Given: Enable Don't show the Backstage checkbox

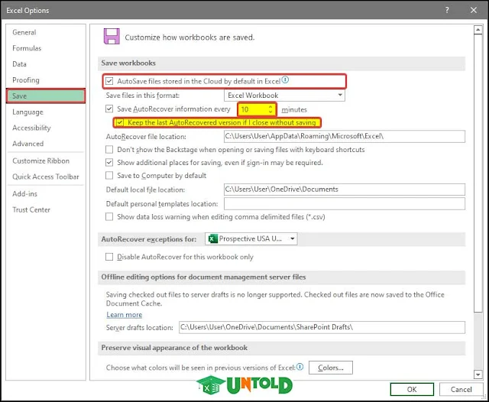Looking at the screenshot, I should (x=109, y=150).
